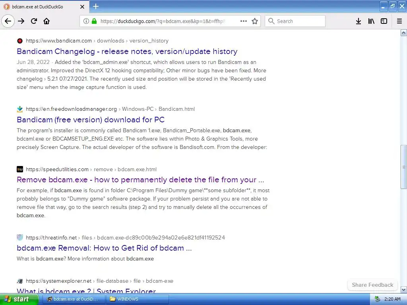
Task: Open the Downloads panel arrow icon
Action: 359,21
